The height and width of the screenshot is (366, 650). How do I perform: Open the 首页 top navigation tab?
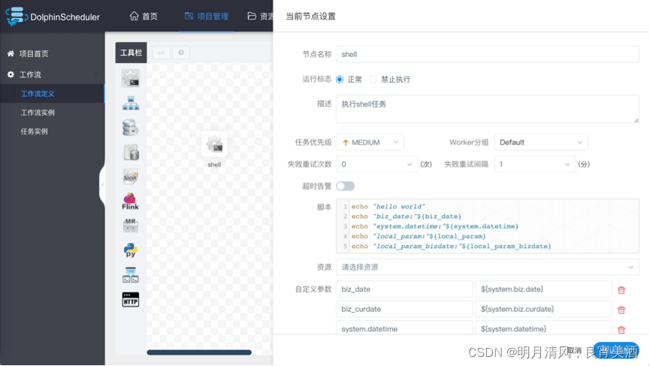(144, 17)
